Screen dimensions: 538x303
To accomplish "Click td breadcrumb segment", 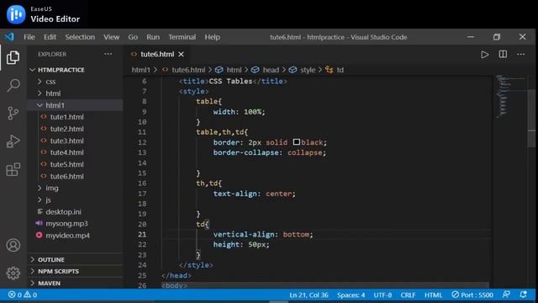I will coord(340,70).
